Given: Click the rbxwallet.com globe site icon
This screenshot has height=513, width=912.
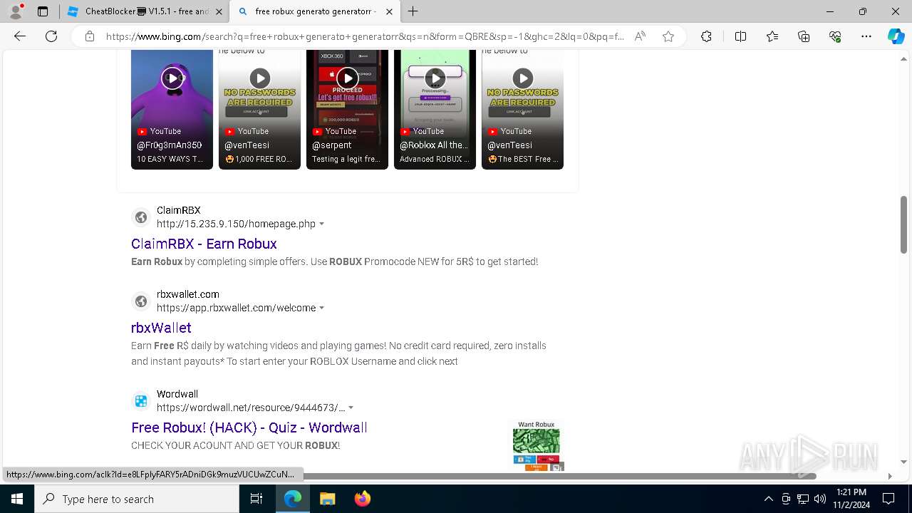Looking at the screenshot, I should click(x=141, y=301).
